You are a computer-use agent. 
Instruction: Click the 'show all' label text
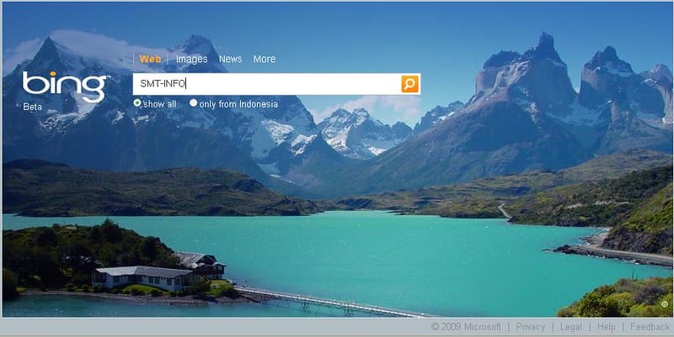pyautogui.click(x=159, y=104)
